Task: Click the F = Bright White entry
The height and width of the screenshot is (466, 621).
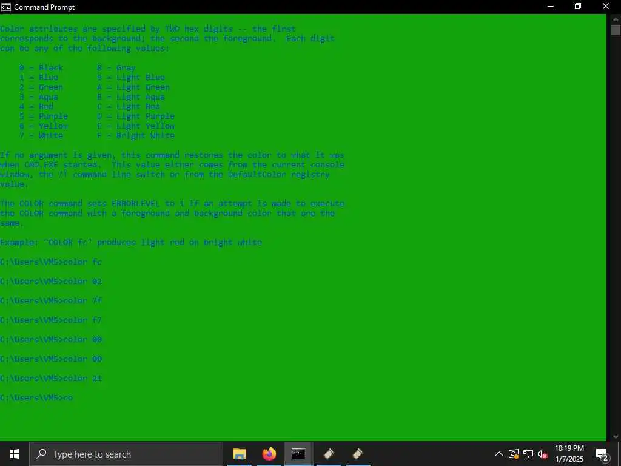Action: pyautogui.click(x=136, y=135)
